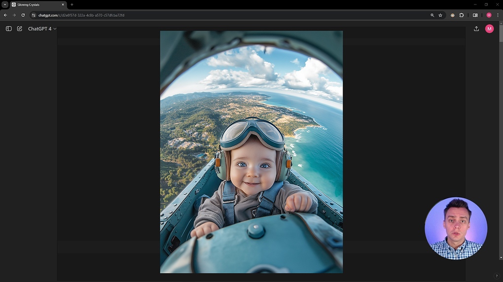Click the presenter webcam circle
Screen dimensions: 503x282
(456, 228)
